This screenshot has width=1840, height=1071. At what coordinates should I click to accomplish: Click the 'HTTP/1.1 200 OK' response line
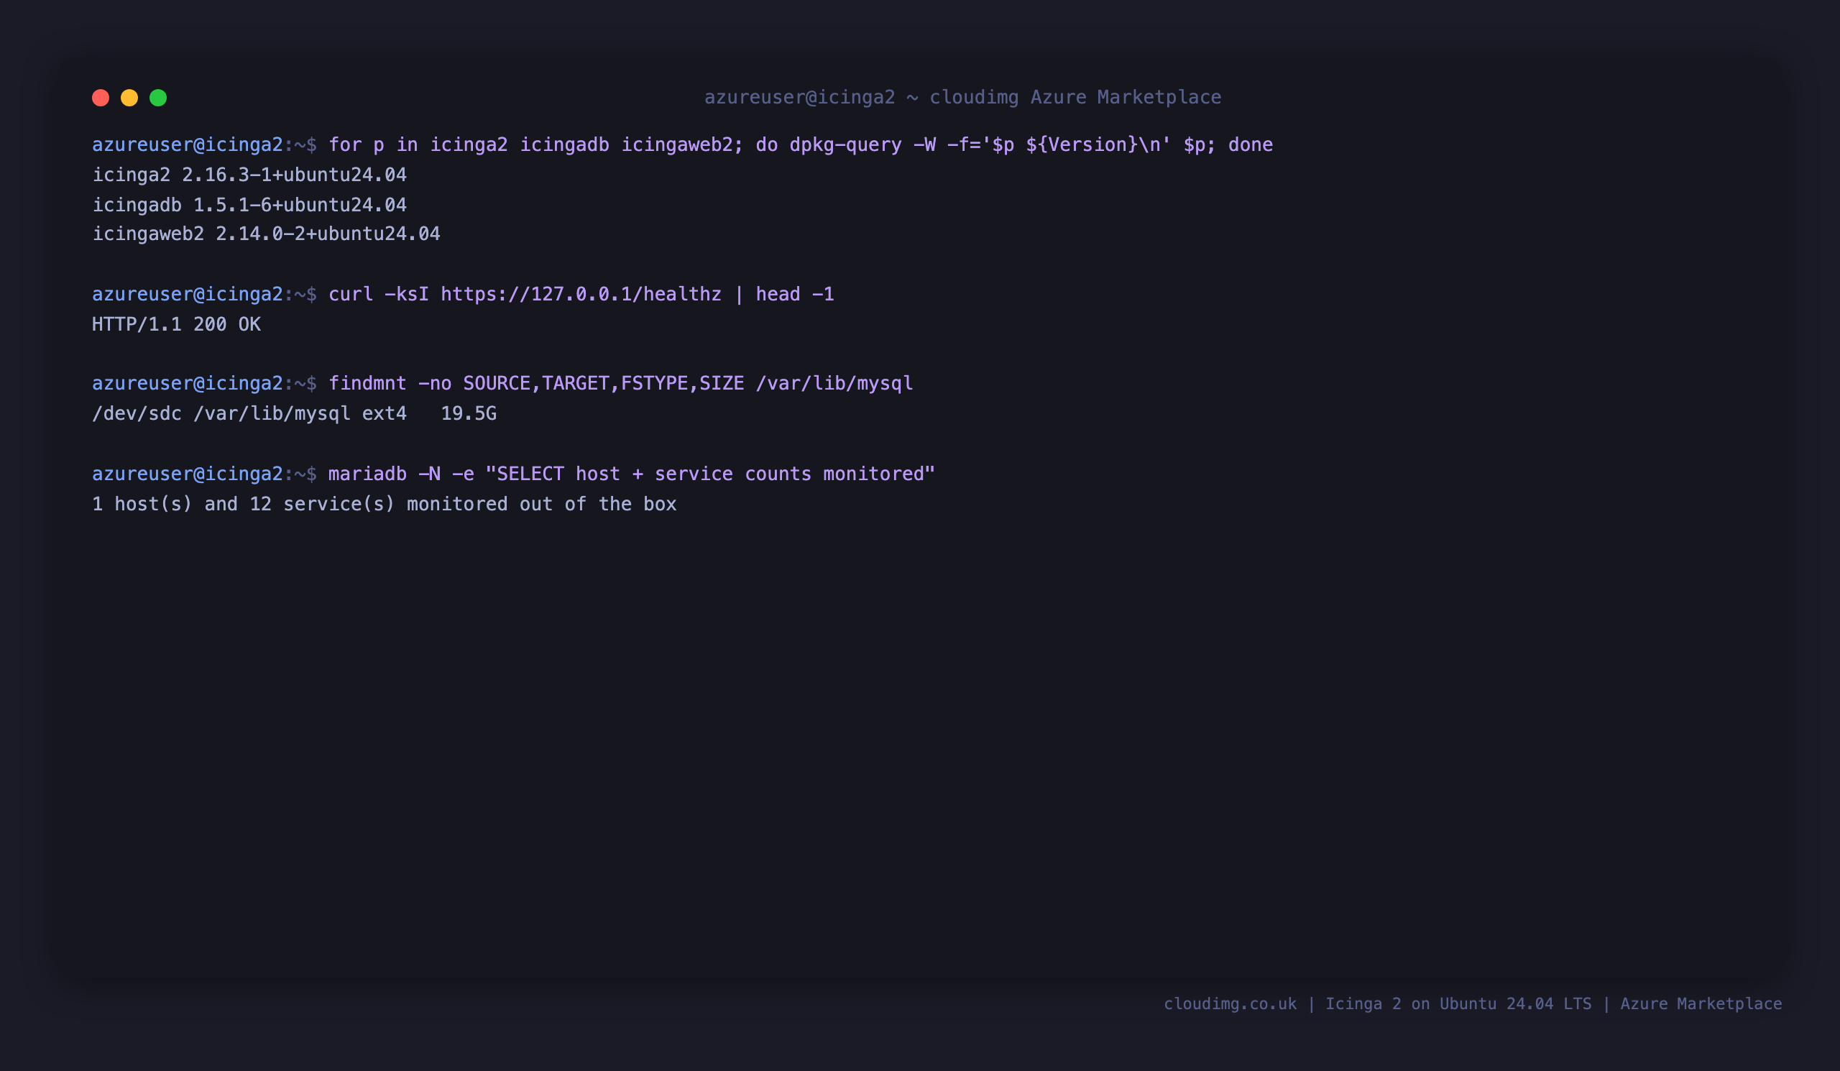click(x=176, y=324)
